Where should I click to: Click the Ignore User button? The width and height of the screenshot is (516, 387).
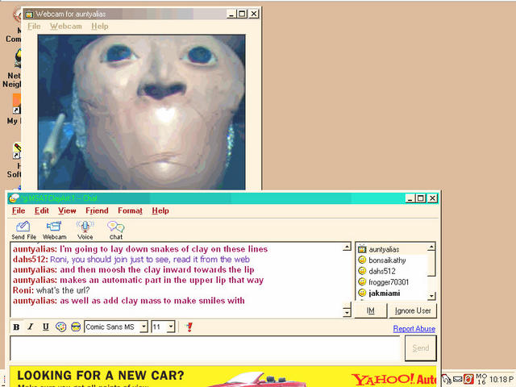(x=413, y=310)
